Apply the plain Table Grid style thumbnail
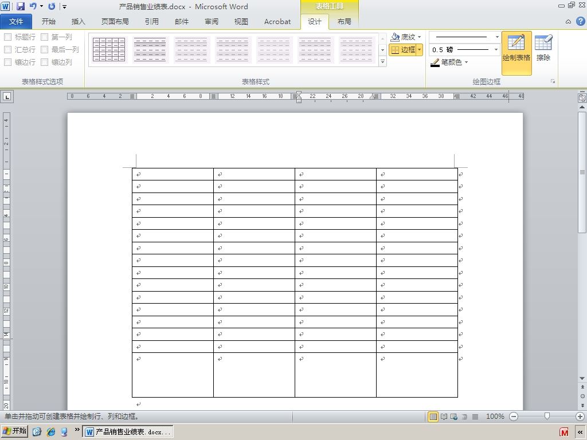The image size is (587, 440). tap(109, 49)
